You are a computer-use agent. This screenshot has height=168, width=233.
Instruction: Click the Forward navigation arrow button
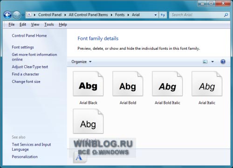(16, 15)
